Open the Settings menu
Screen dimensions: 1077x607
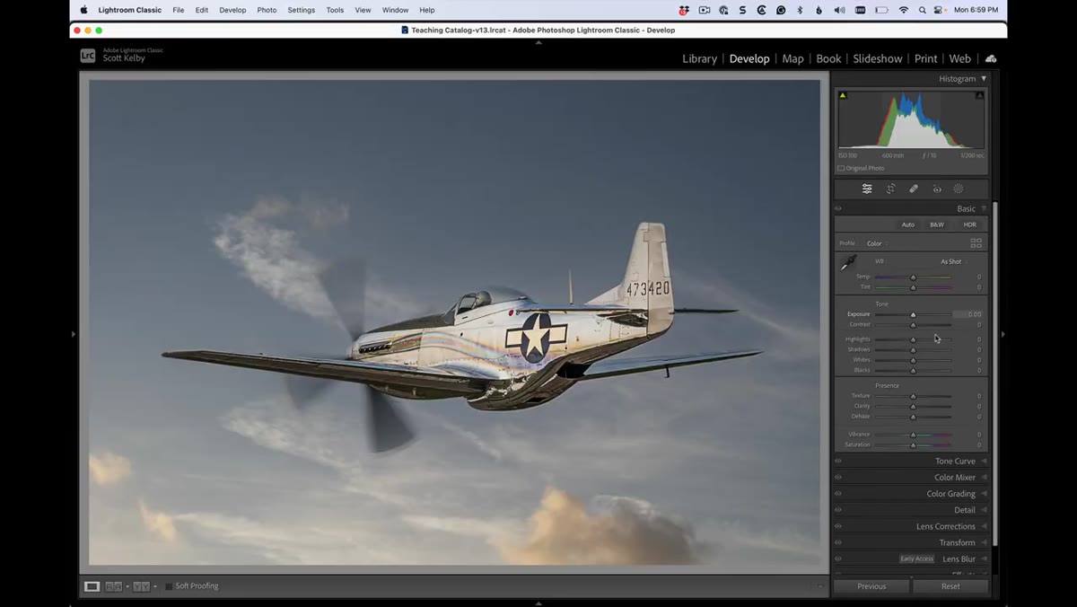(301, 10)
